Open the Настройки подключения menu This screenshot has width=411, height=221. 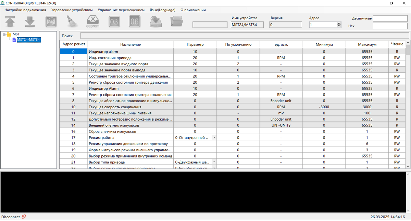pos(25,10)
